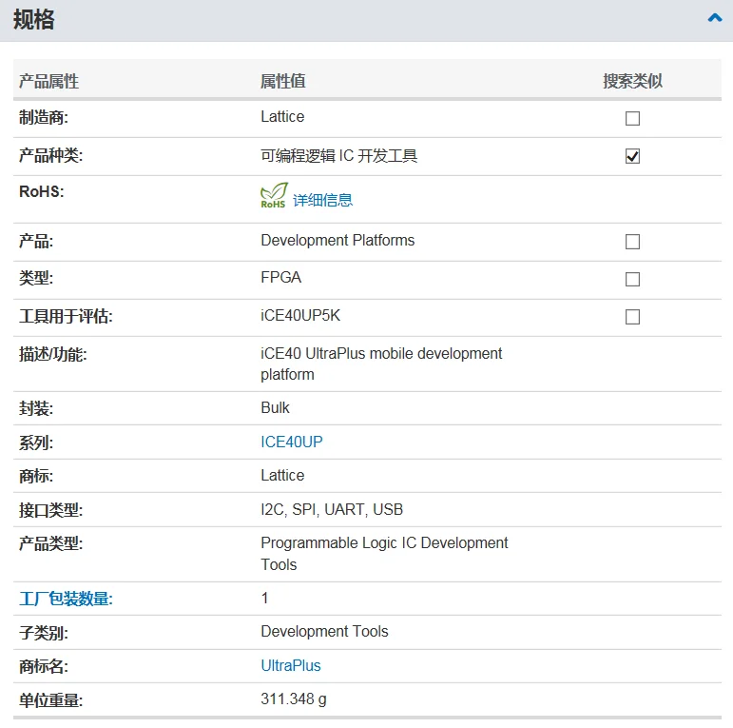Click the I2C, SPI, UART, USB value
Image resolution: width=733 pixels, height=728 pixels.
click(332, 510)
